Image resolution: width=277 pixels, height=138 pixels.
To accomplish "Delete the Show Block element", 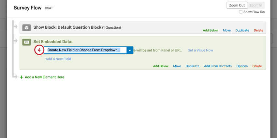I will click(258, 30).
